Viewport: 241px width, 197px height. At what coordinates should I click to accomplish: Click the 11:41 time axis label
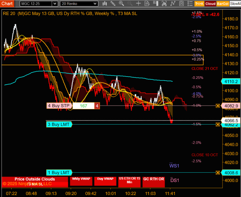(170, 194)
